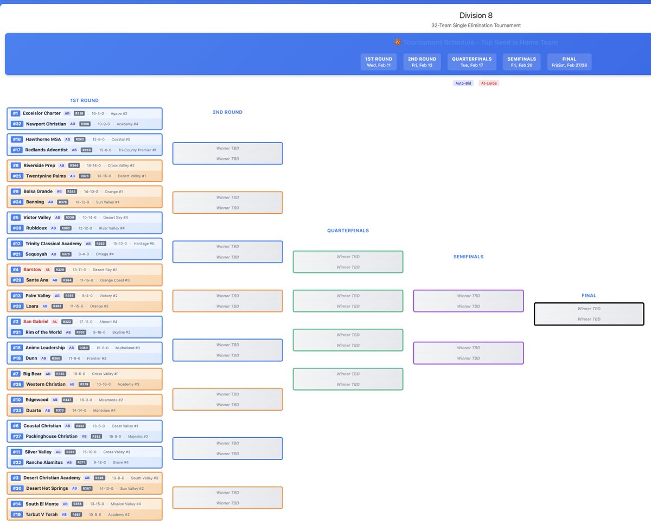This screenshot has width=651, height=524.
Task: Select the Barstow versus Santa Ana matchup card
Action: (84, 274)
